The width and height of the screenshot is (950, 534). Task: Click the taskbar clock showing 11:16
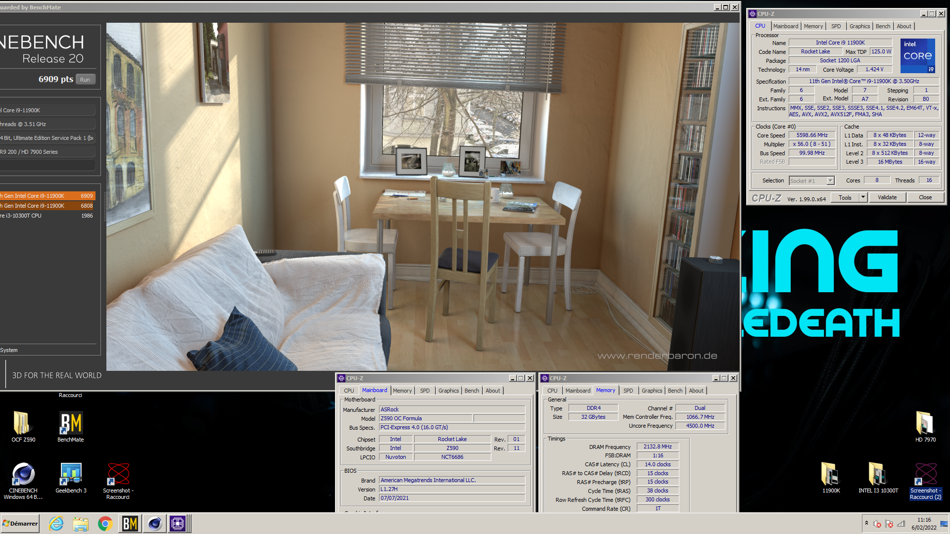click(x=924, y=524)
